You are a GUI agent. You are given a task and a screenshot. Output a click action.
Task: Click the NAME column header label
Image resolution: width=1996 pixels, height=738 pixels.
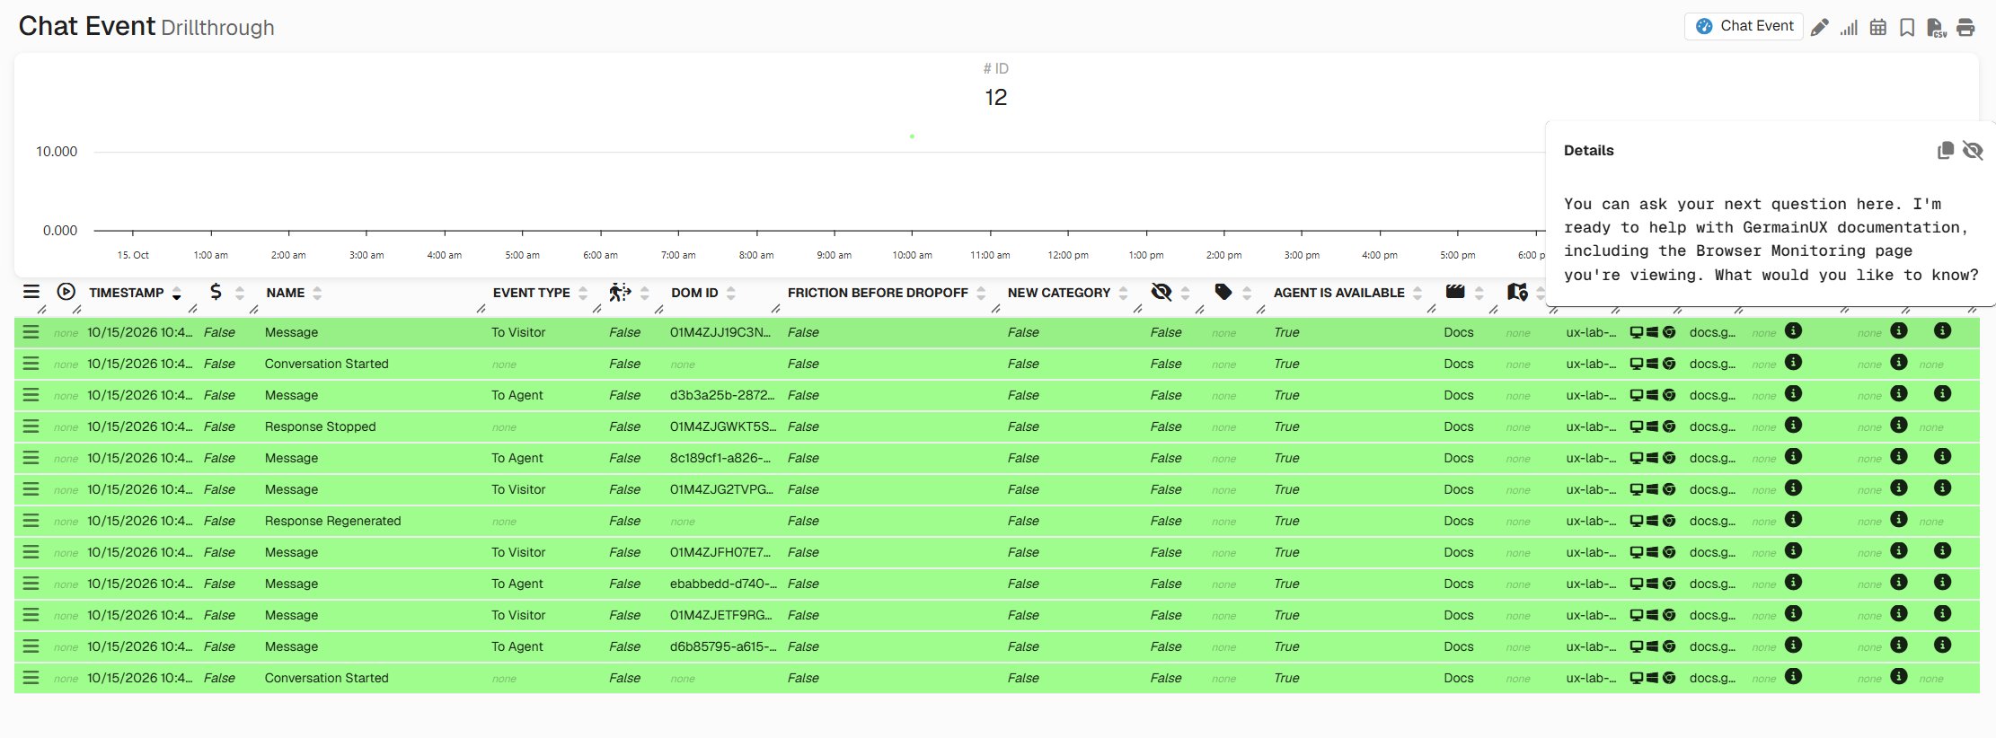pos(286,293)
